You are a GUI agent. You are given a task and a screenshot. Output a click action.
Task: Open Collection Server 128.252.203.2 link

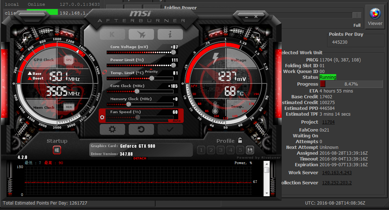click(337, 183)
